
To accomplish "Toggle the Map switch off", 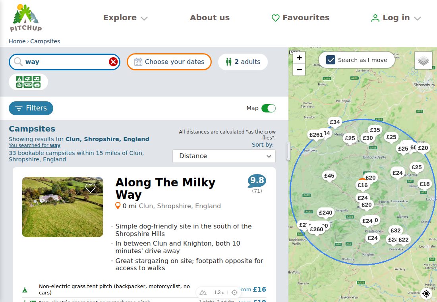I will click(269, 108).
